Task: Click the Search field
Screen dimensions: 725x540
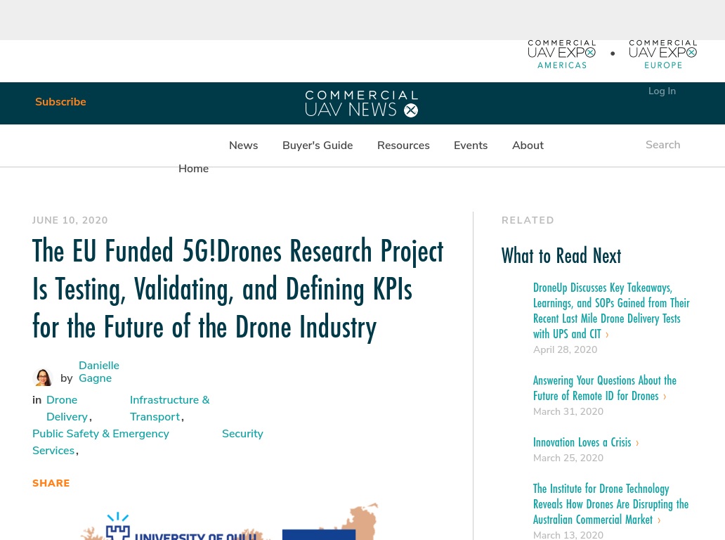Action: pos(662,145)
